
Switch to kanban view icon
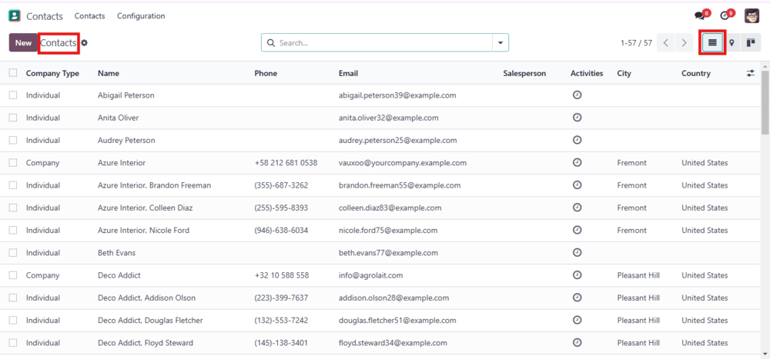point(750,43)
